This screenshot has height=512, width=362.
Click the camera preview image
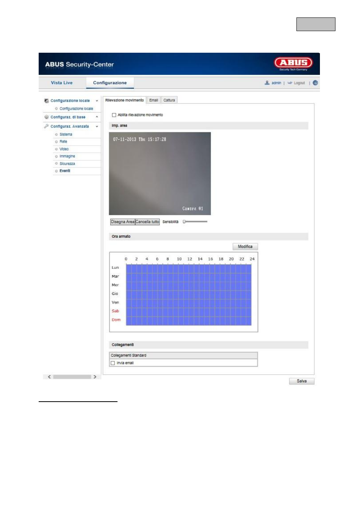coord(160,173)
